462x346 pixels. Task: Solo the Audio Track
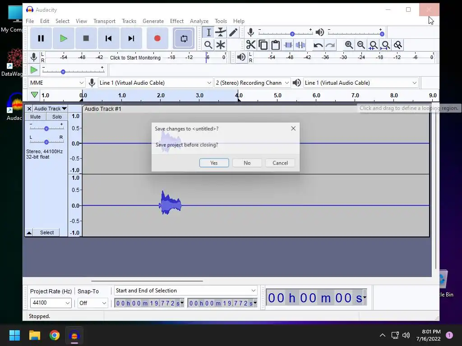[57, 117]
